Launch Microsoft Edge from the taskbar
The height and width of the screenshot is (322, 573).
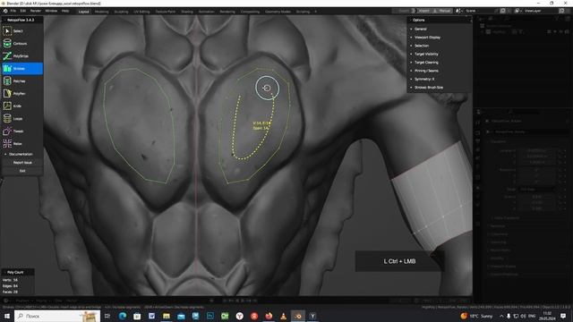pos(123,316)
